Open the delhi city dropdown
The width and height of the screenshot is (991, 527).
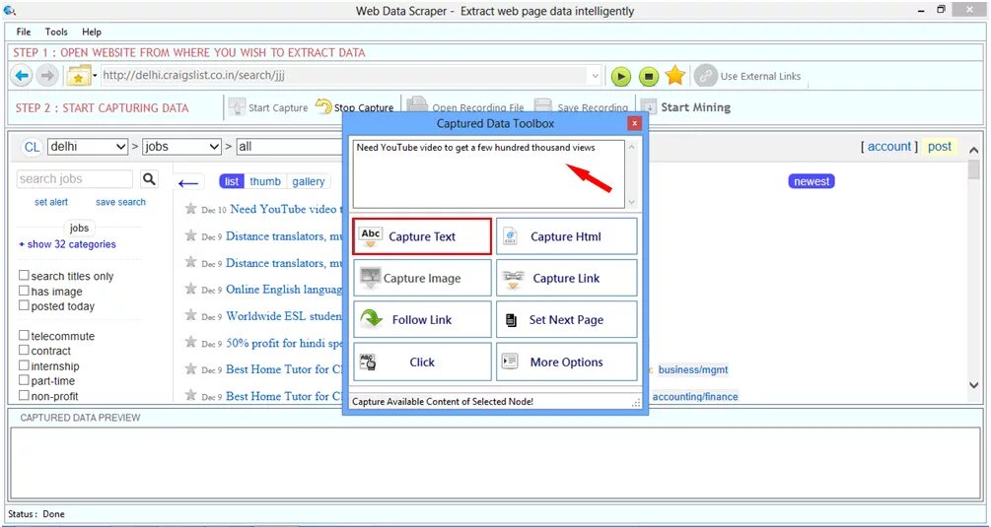88,147
